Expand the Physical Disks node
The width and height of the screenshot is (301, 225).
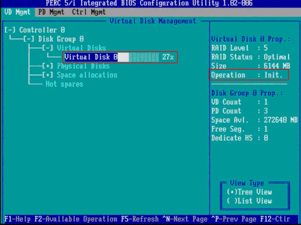click(x=48, y=66)
